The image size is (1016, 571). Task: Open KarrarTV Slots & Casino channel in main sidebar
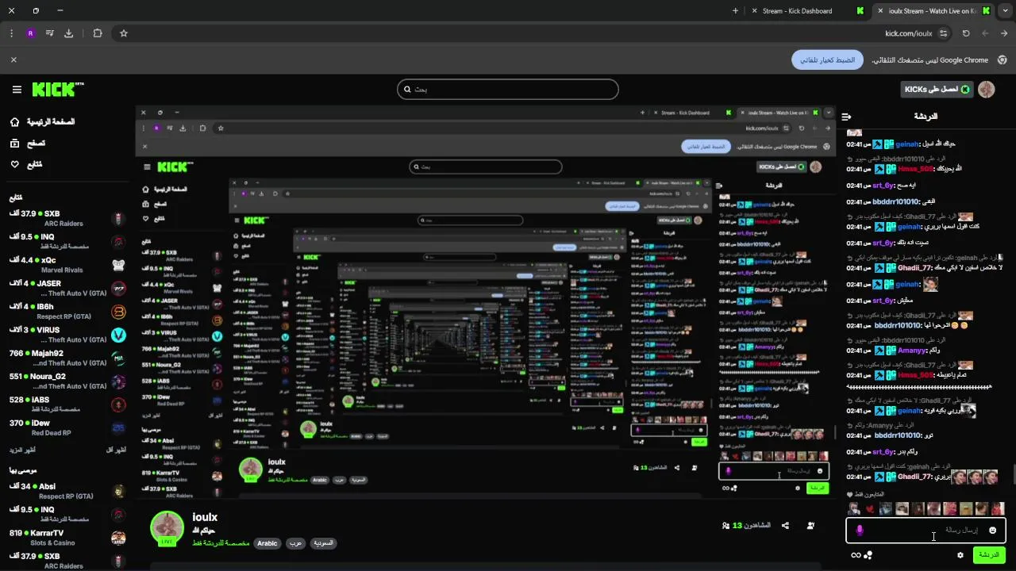click(67, 538)
